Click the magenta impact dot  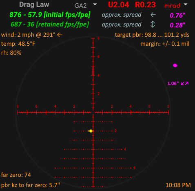pos(175,65)
